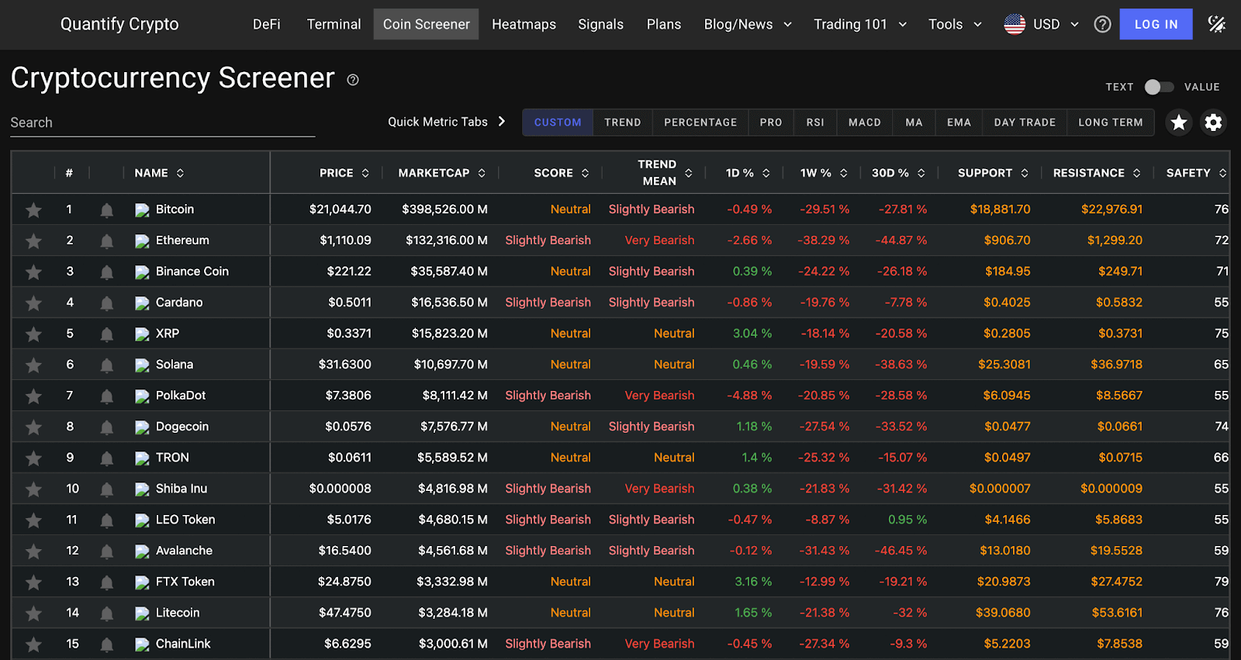The image size is (1241, 660).
Task: Click the XRP alert bell
Action: point(107,334)
